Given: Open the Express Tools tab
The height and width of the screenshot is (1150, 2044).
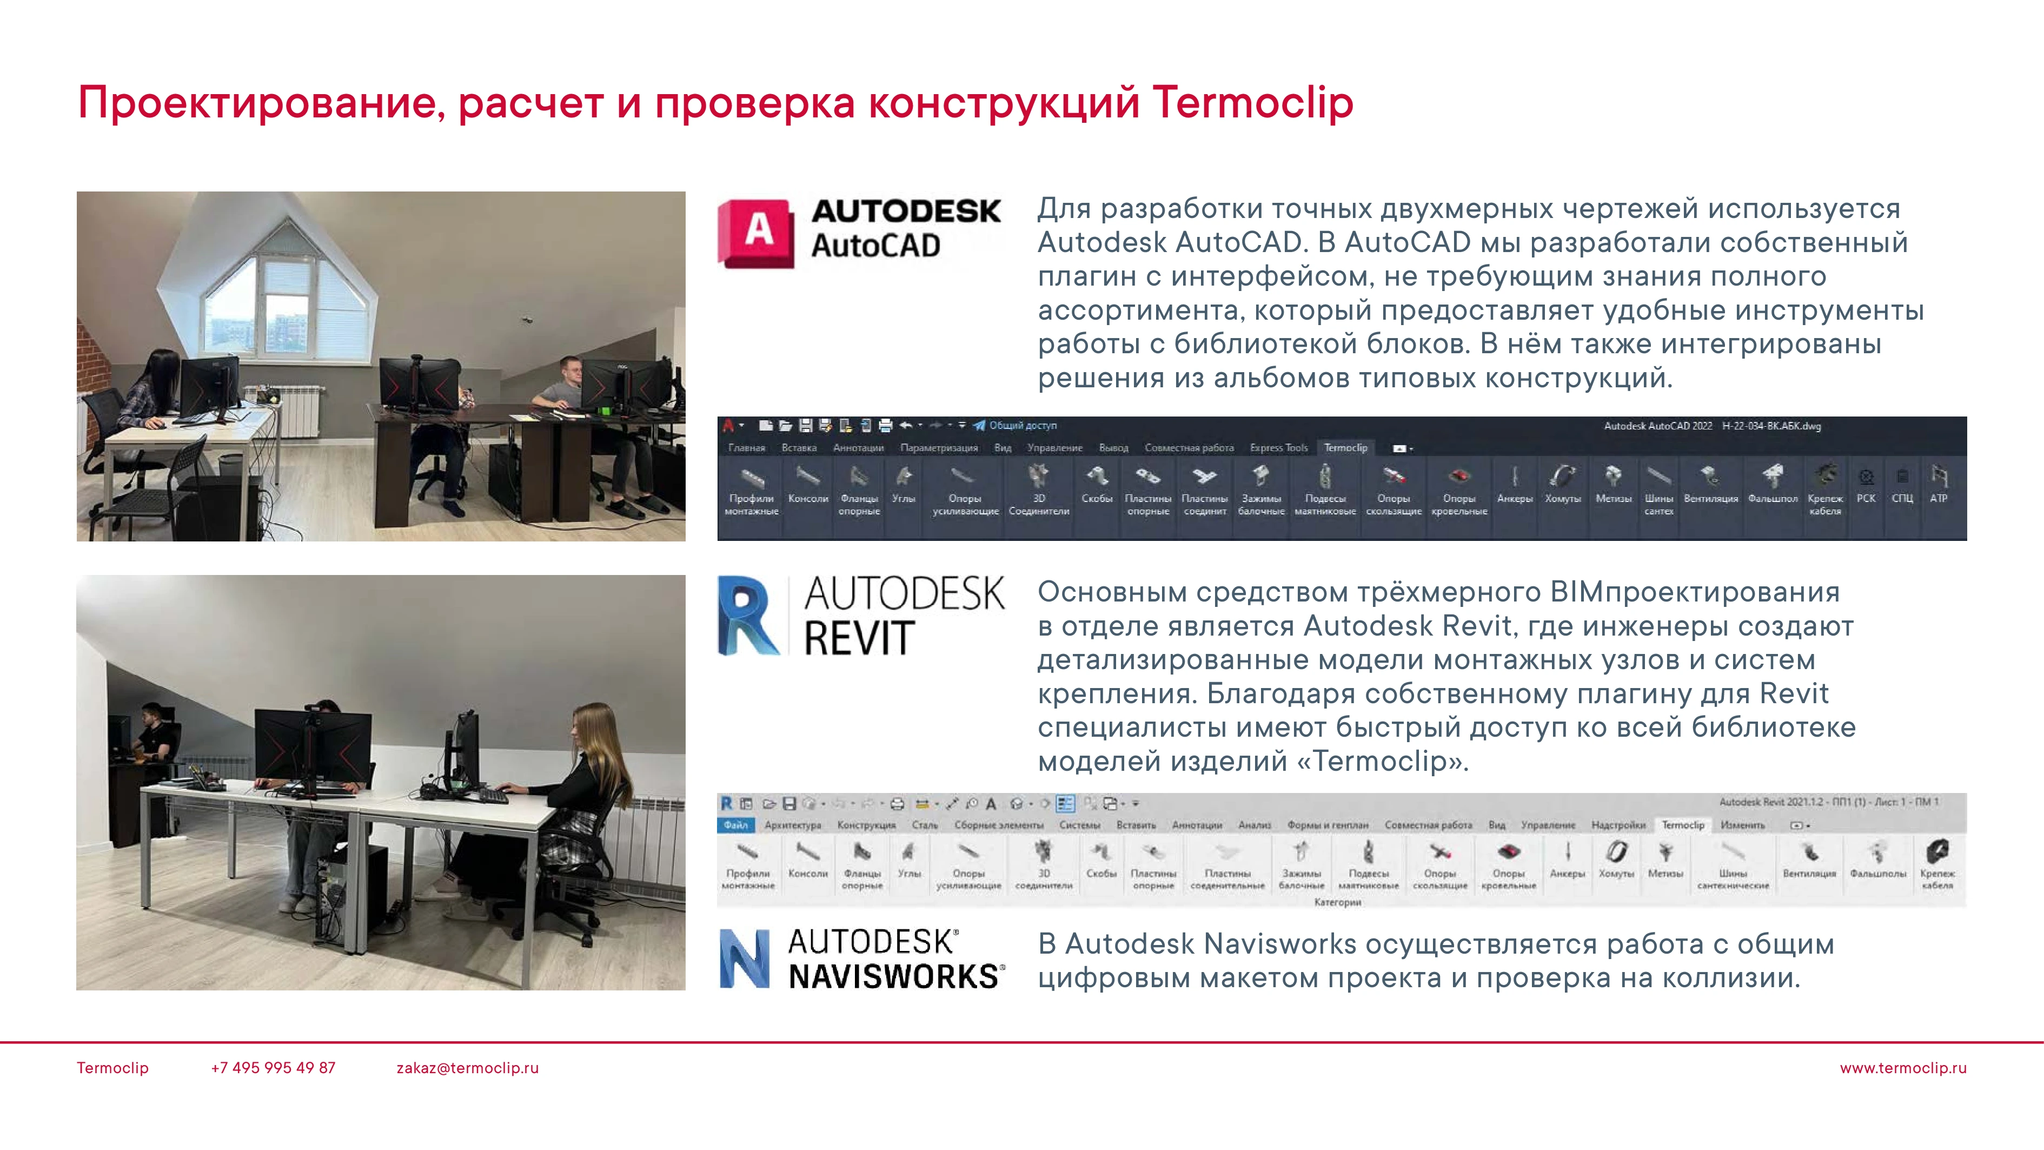Looking at the screenshot, I should pyautogui.click(x=1278, y=448).
